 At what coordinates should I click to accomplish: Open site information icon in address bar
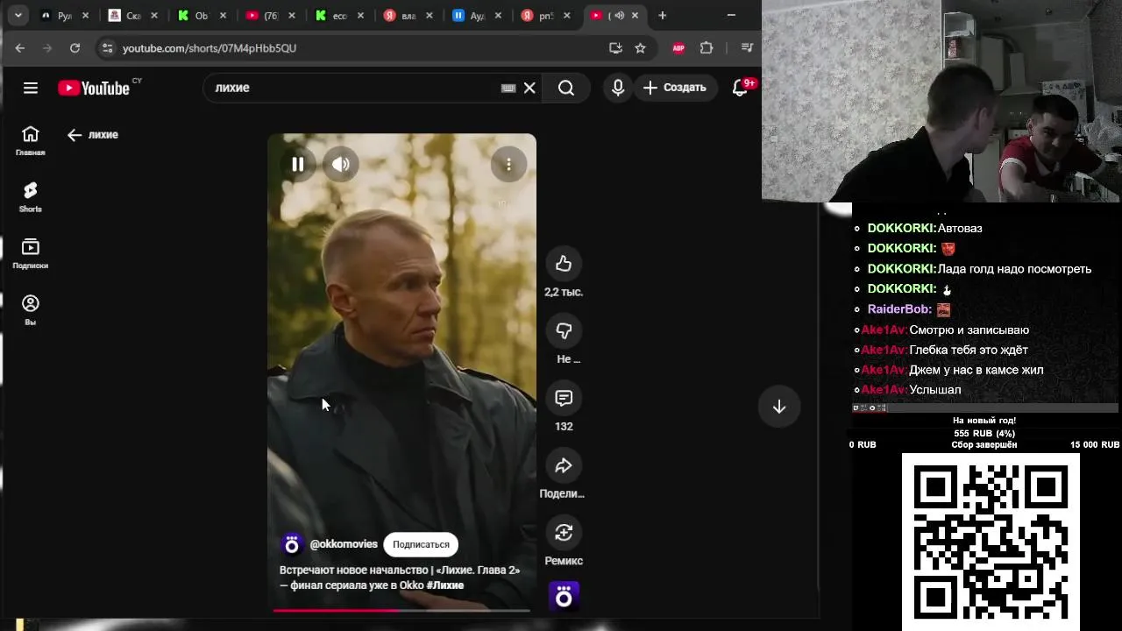coord(107,48)
